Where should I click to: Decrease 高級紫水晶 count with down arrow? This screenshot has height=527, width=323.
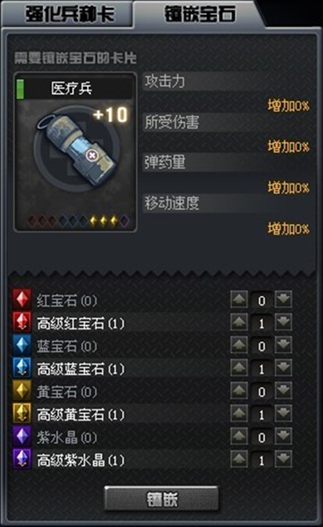284,459
